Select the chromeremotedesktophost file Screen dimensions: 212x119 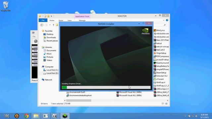point(79,96)
